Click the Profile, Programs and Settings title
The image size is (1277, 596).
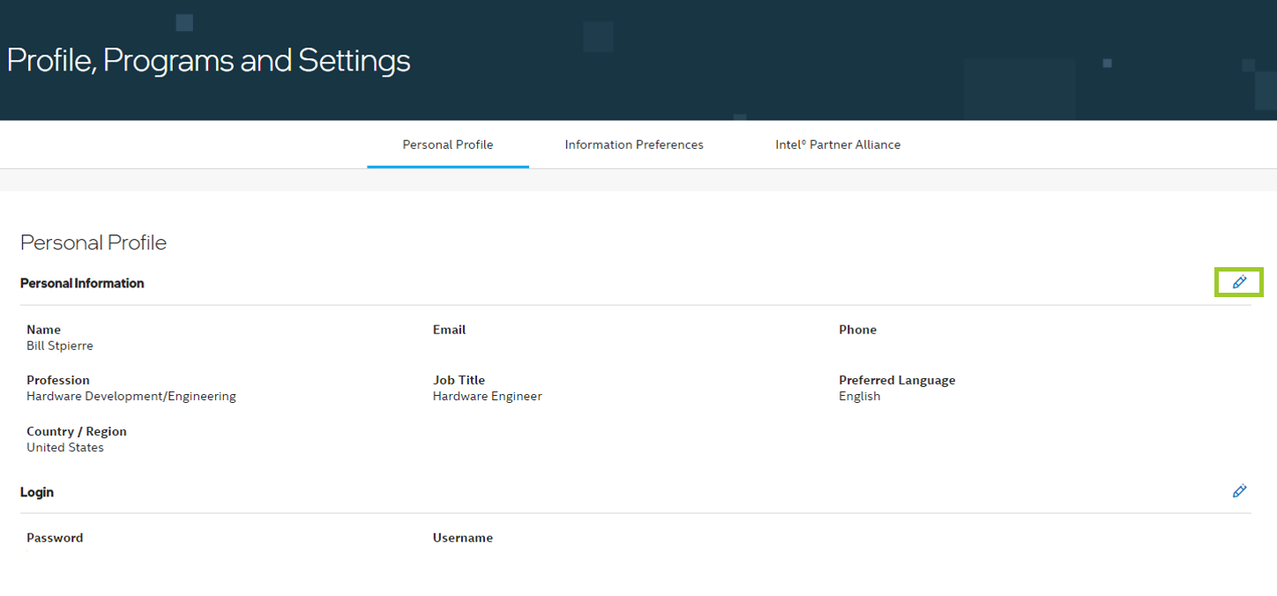click(x=208, y=60)
